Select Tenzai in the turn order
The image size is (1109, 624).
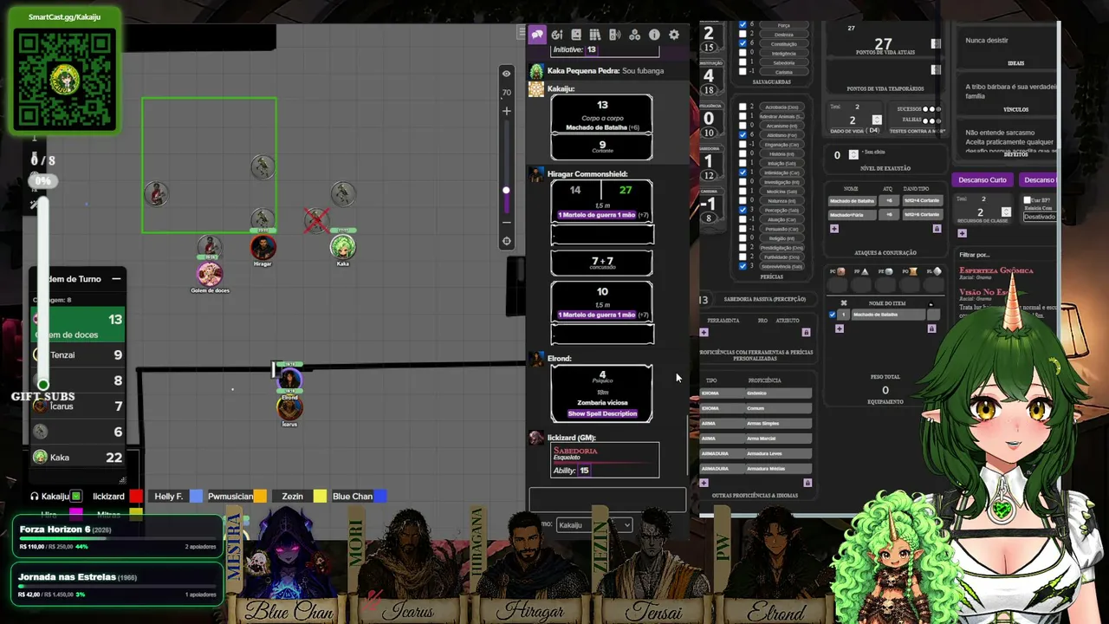coord(78,354)
